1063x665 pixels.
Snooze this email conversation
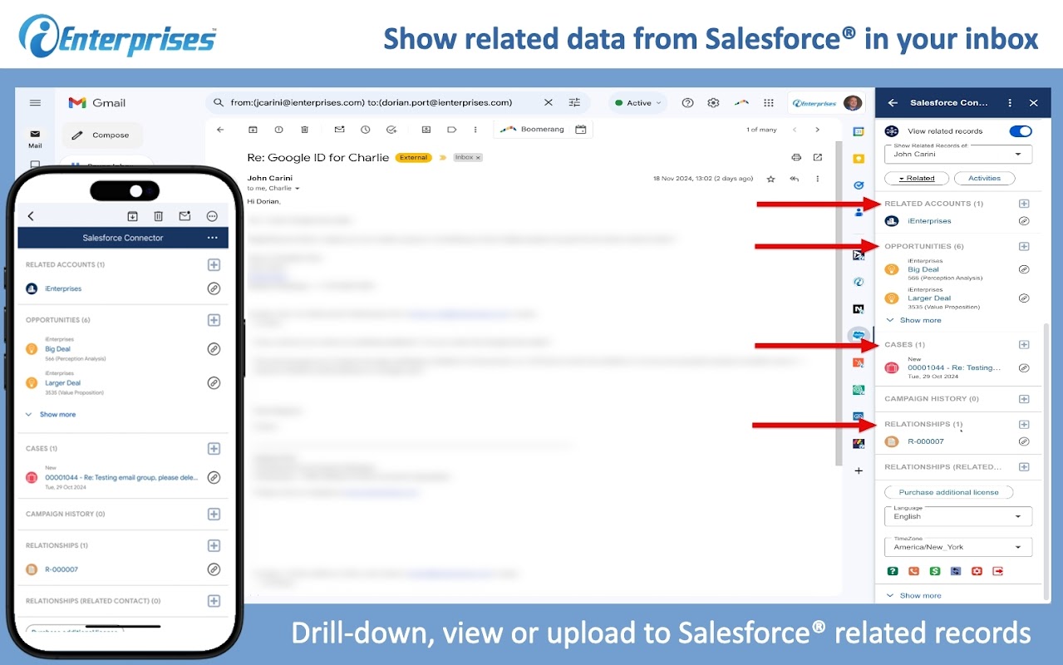[x=365, y=130]
